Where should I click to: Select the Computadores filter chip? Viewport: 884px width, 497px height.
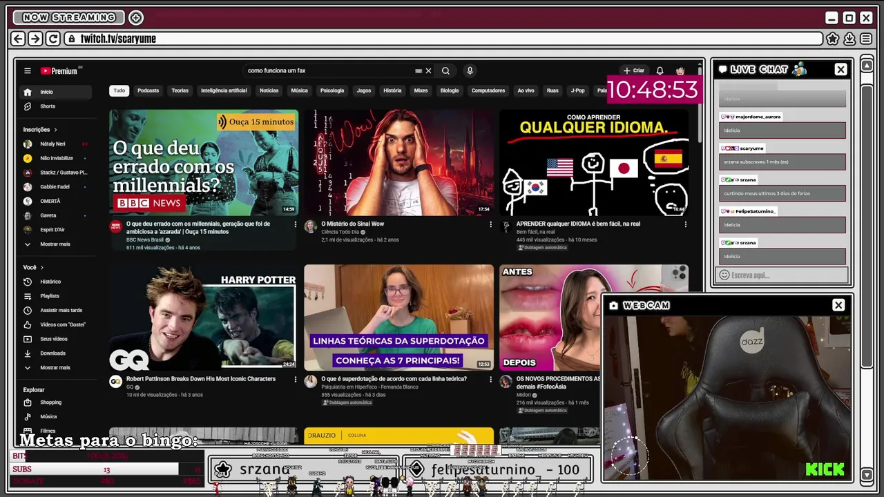(x=488, y=90)
